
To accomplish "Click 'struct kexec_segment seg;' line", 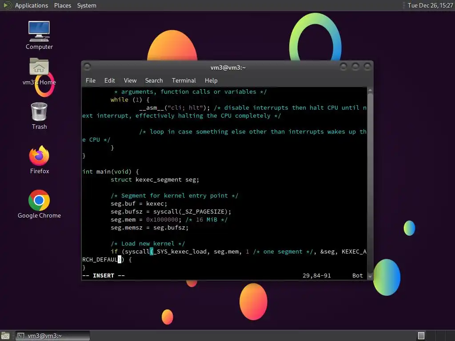I will coord(155,180).
